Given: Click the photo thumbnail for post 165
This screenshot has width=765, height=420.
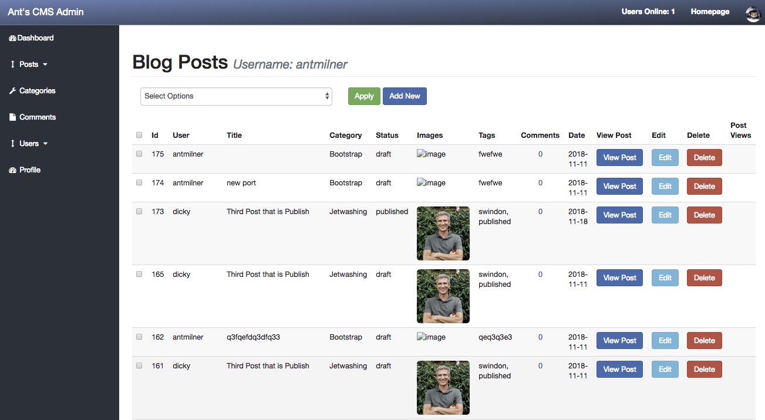Looking at the screenshot, I should tap(443, 296).
